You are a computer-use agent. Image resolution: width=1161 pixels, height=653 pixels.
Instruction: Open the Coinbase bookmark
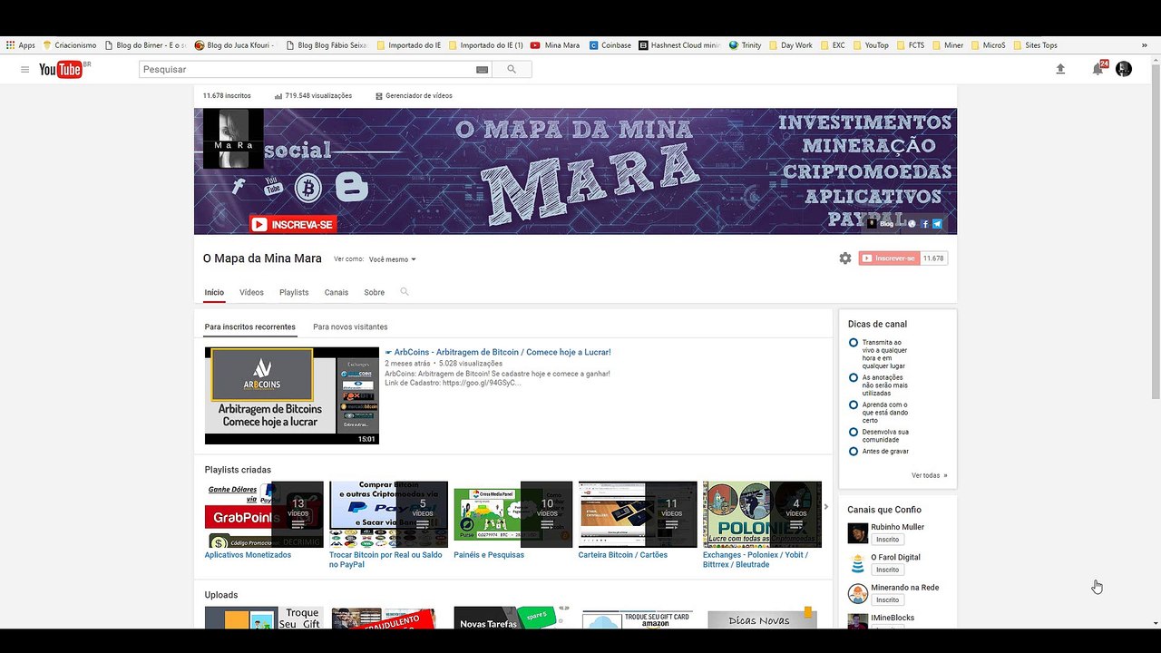click(610, 45)
